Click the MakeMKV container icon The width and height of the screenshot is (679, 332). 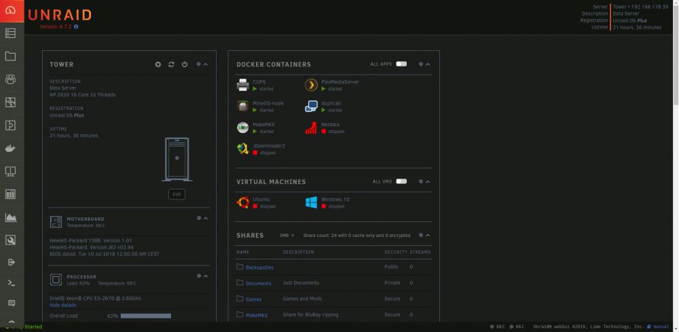(x=243, y=128)
